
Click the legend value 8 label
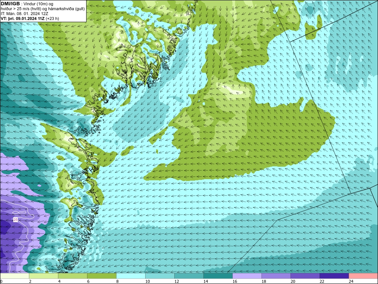[118, 281]
